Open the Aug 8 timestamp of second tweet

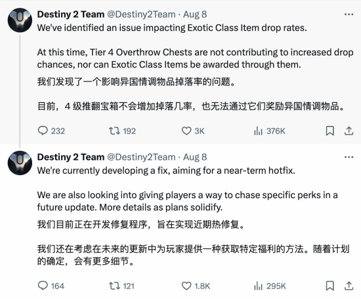(195, 157)
